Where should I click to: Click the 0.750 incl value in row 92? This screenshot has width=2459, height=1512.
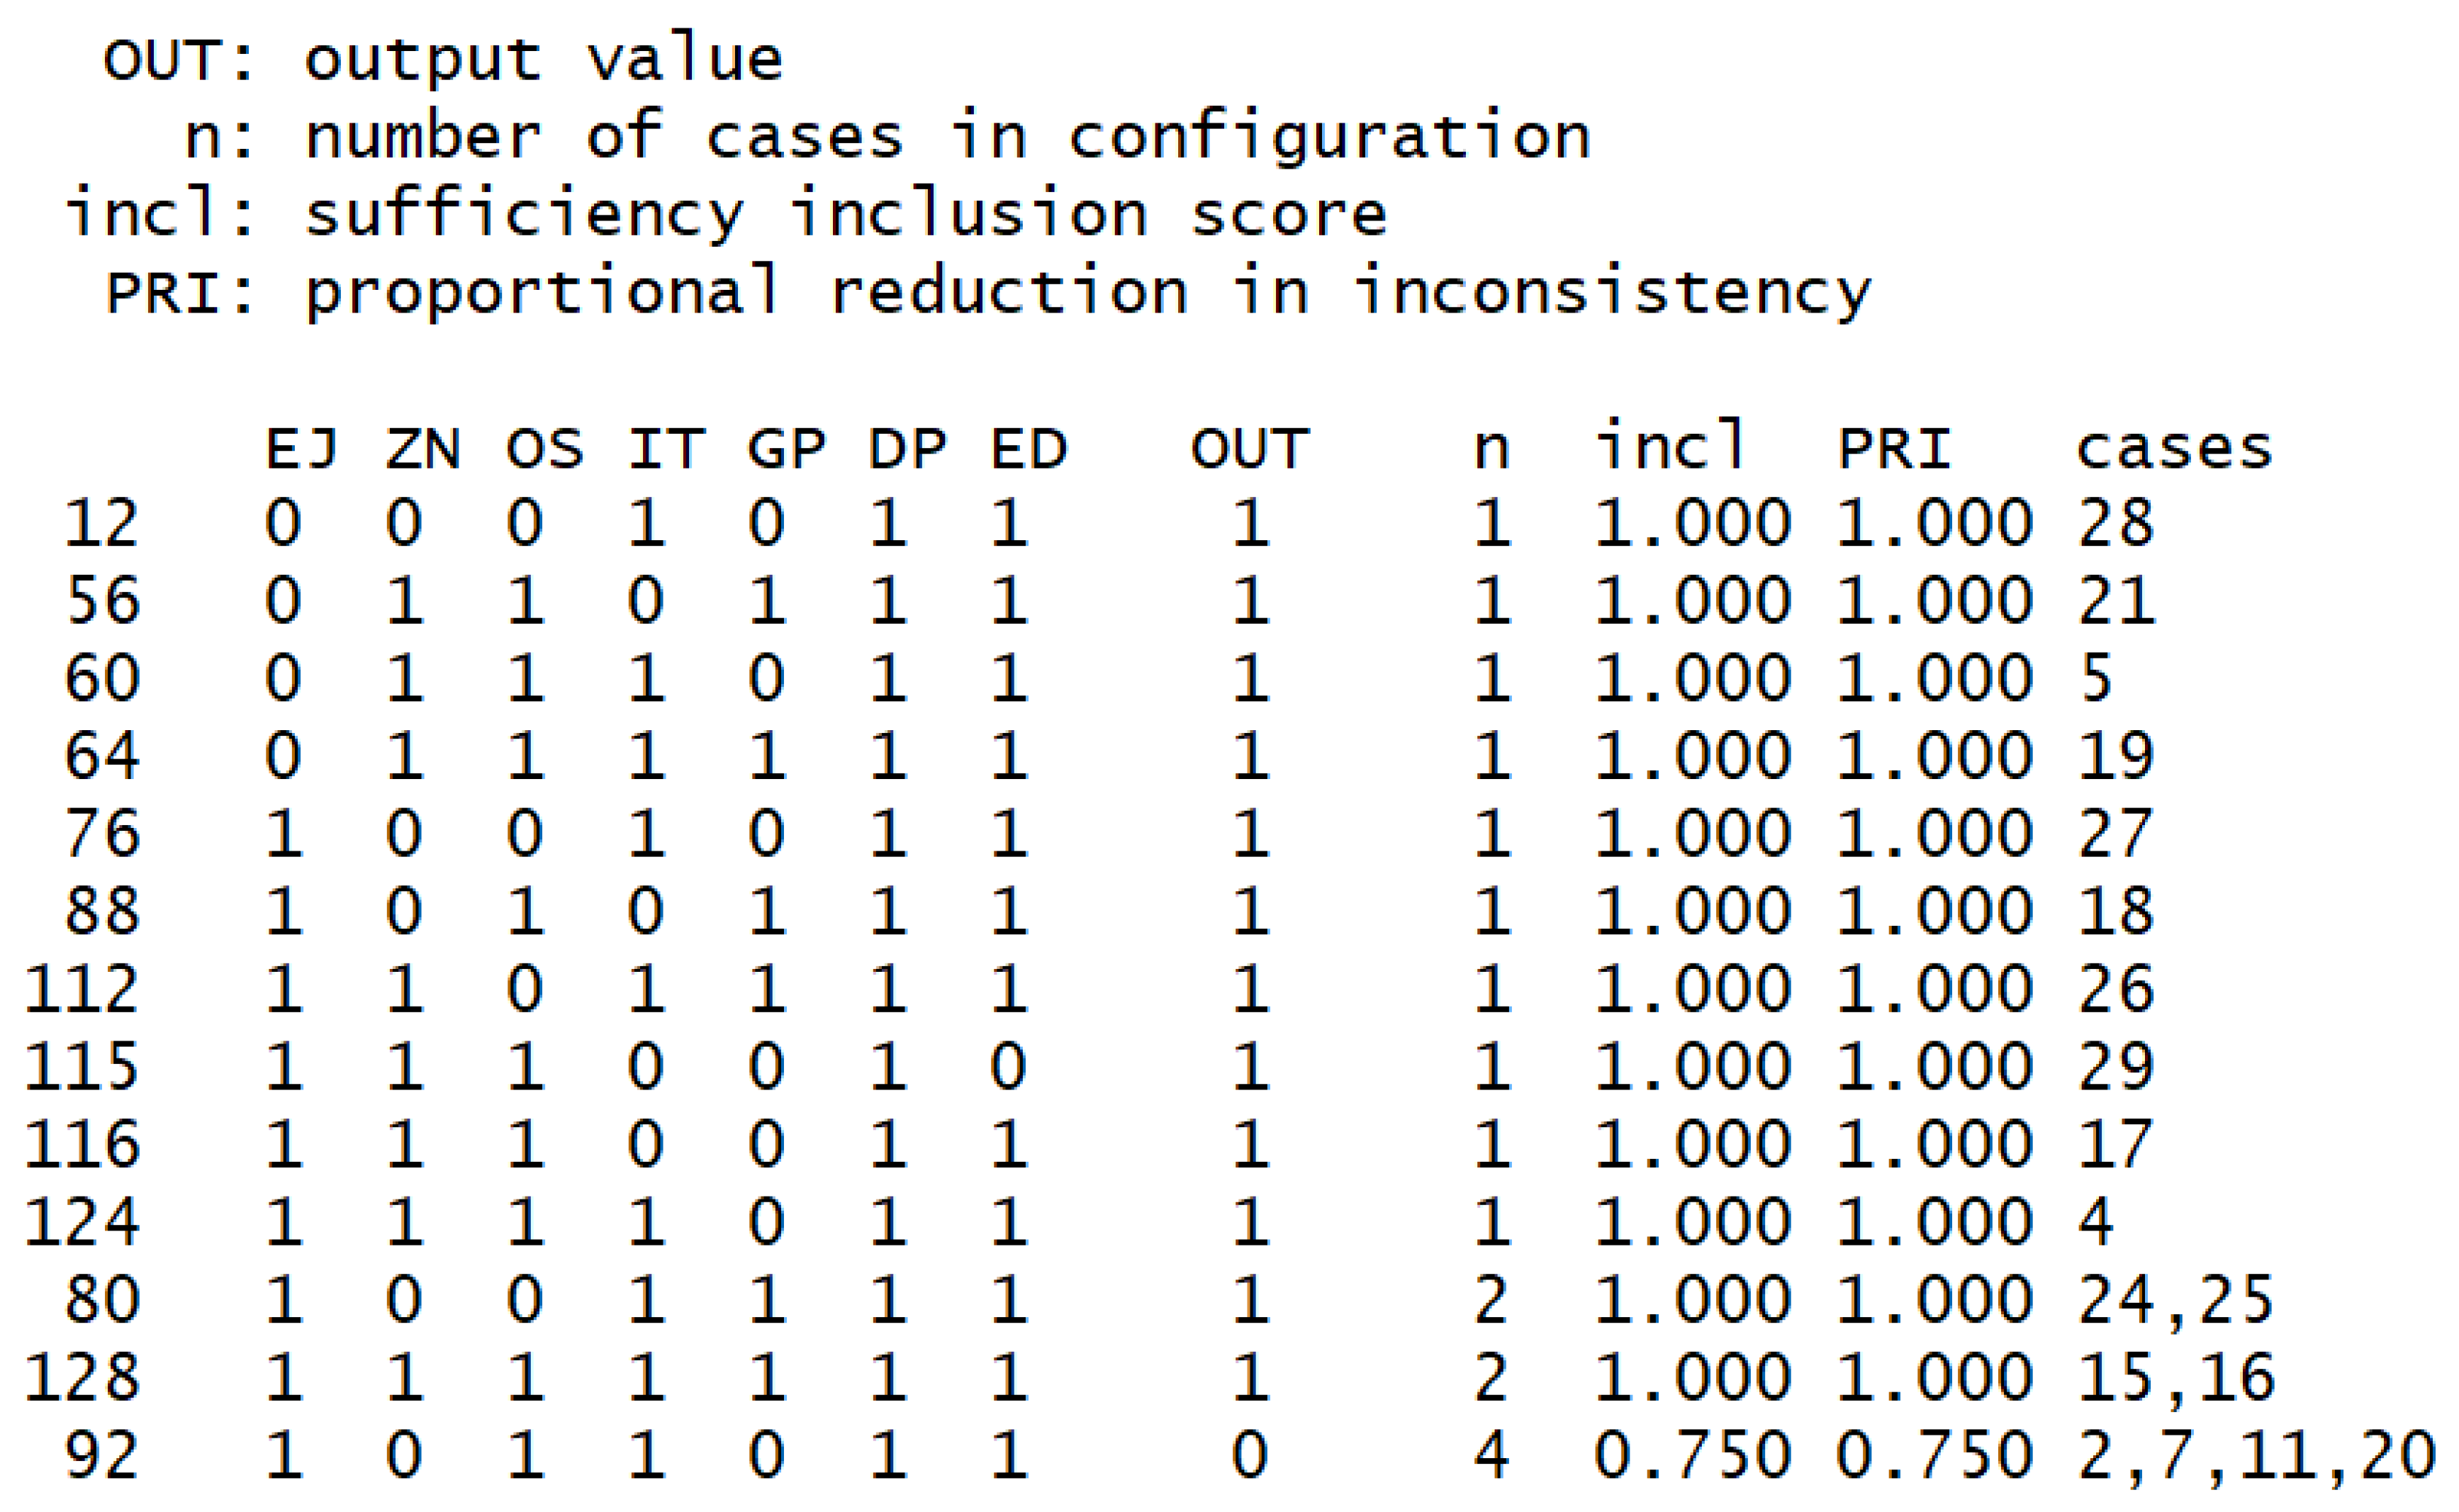(1692, 1455)
